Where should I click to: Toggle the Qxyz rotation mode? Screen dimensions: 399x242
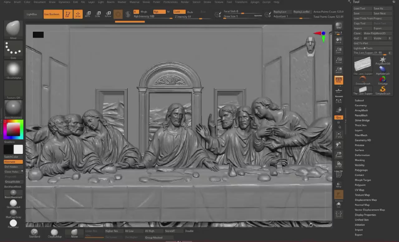pyautogui.click(x=339, y=118)
